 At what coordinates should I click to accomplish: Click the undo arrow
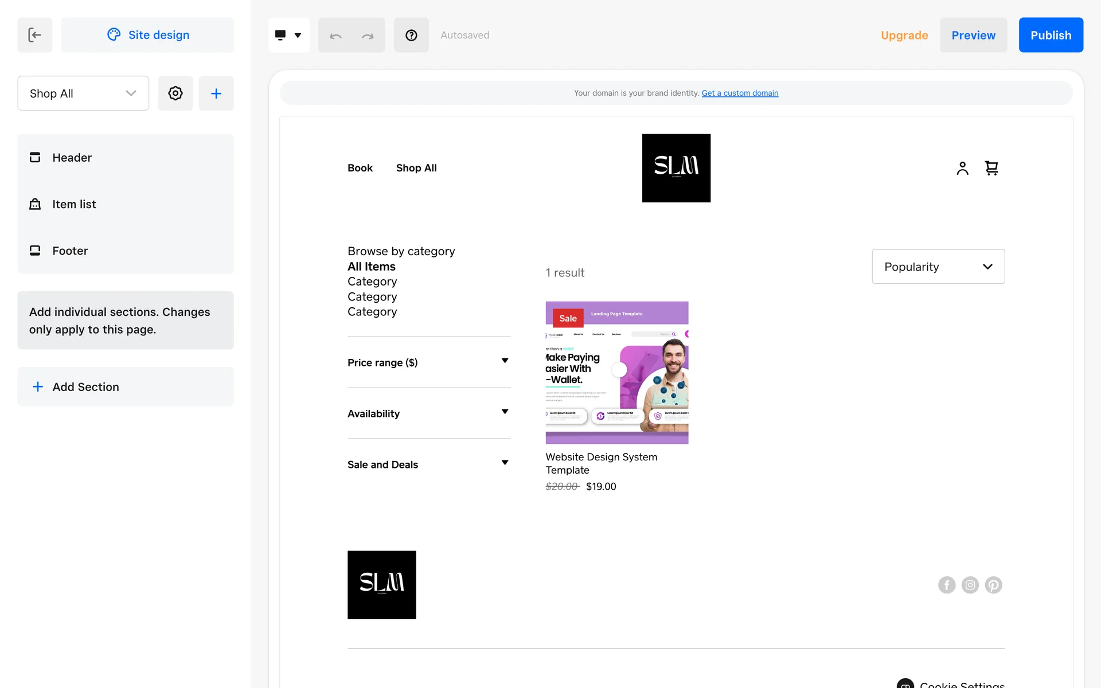pyautogui.click(x=335, y=36)
